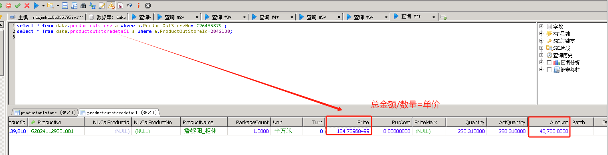The height and width of the screenshot is (155, 608).
Task: Switch to the first 查询* tab
Action: tap(141, 17)
